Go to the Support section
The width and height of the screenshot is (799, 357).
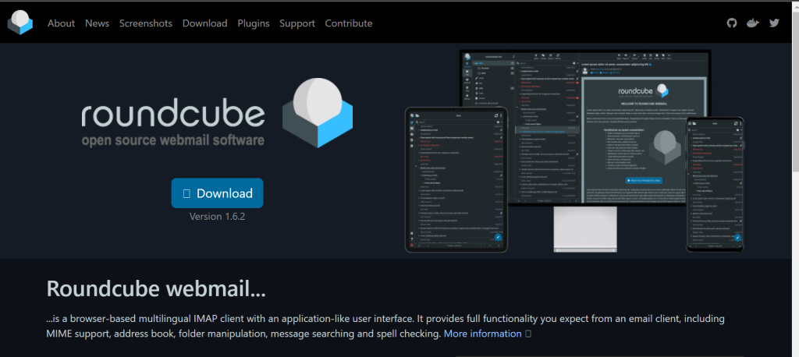click(297, 23)
